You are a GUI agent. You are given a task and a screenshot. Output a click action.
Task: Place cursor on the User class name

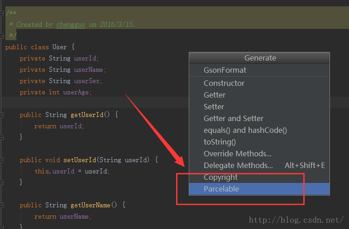click(x=59, y=47)
